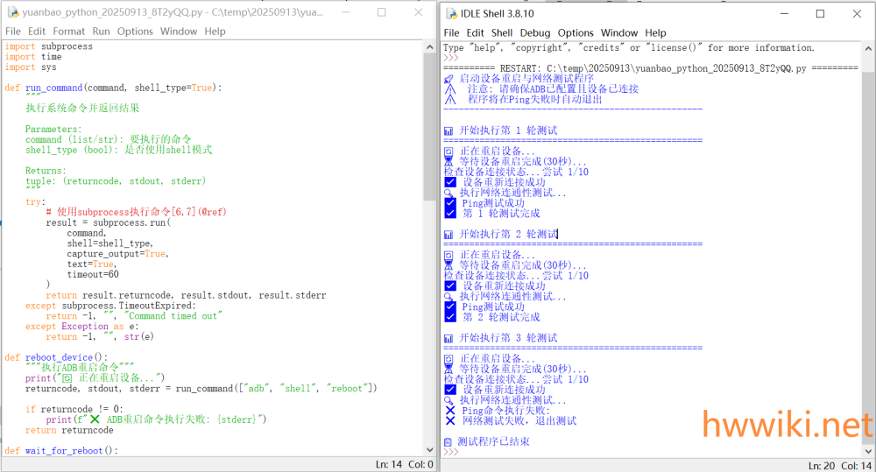Click the checkmark before first Ping测试成功 line
Viewport: 876px width, 472px height.
point(450,203)
